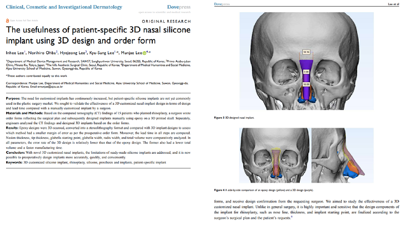This screenshot has width=404, height=226.
Task: Select the author name Inhee Lee
Action: tap(15, 53)
